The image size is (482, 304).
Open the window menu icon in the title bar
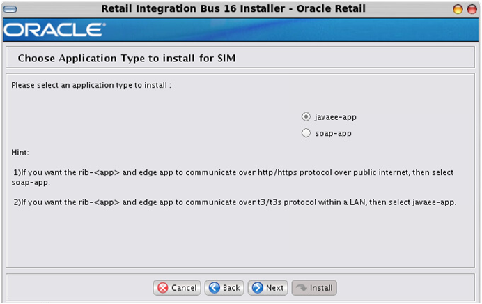10,9
